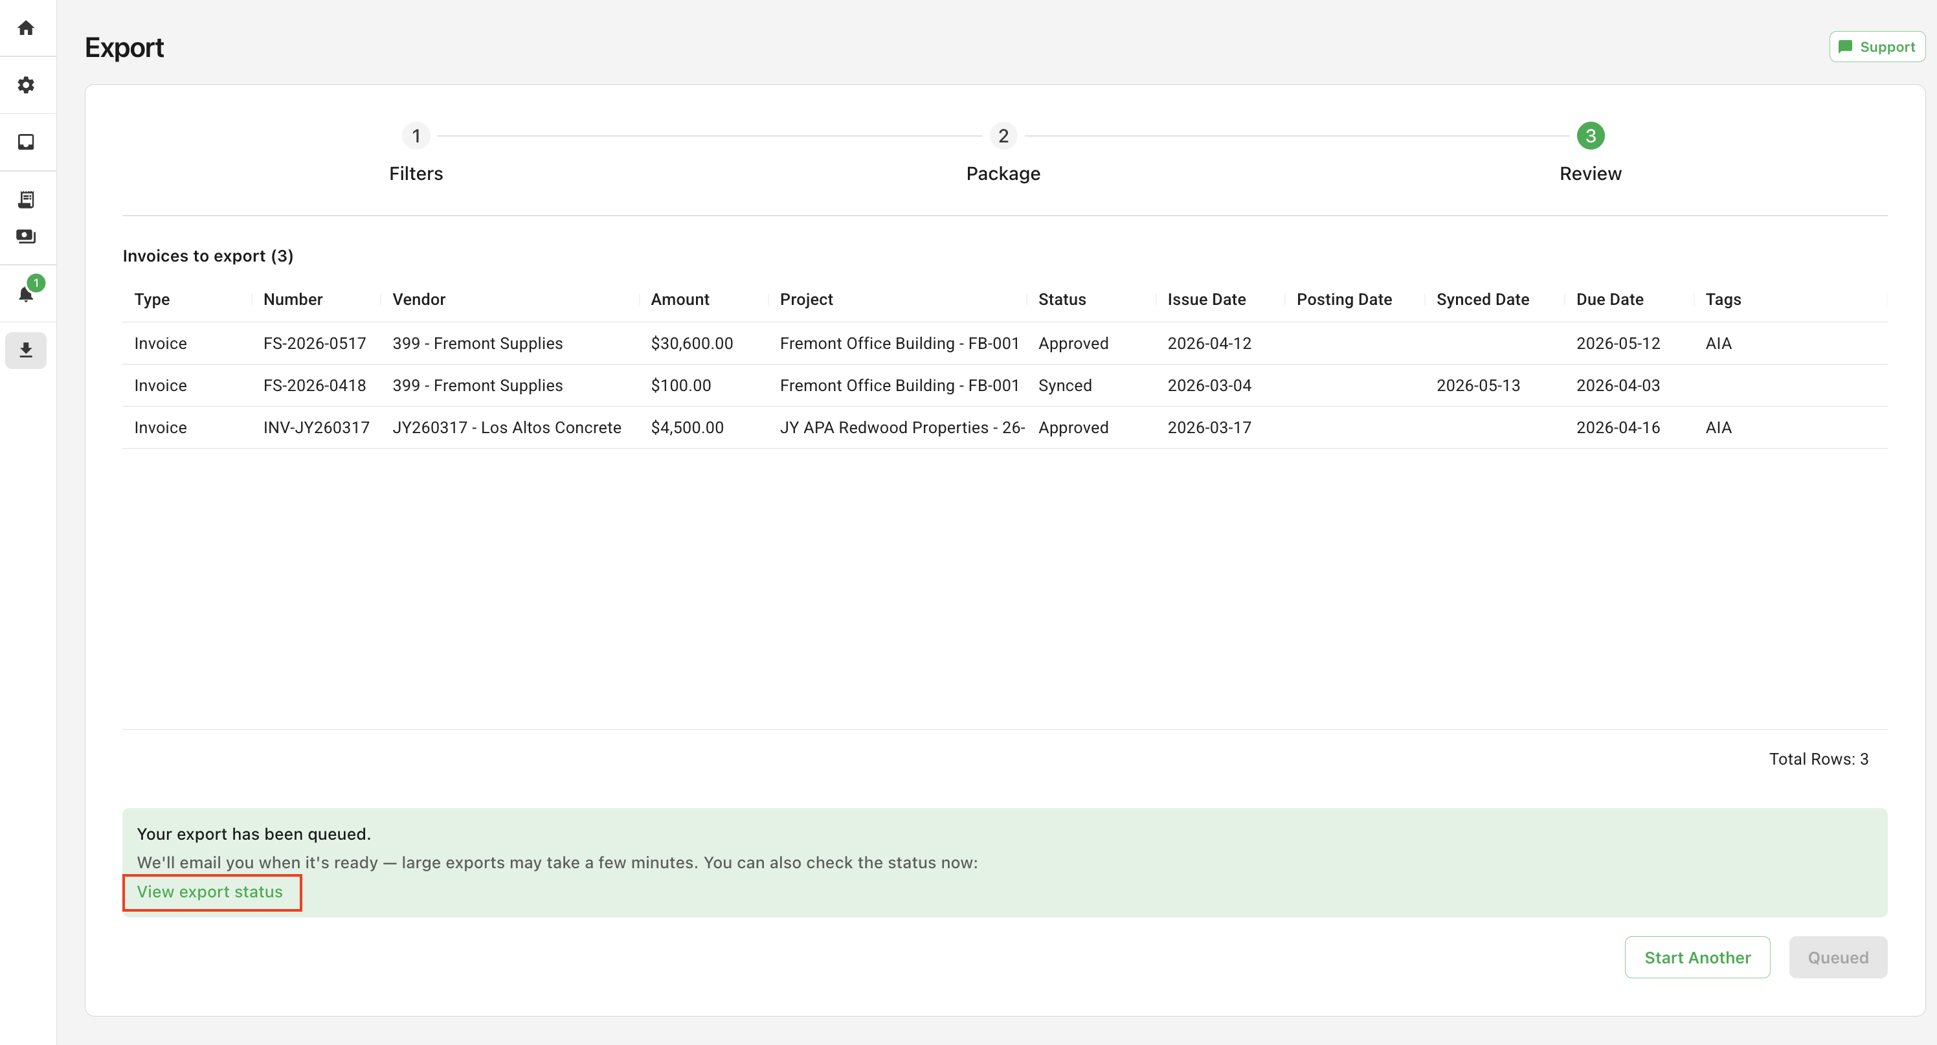Click the $30,600.00 amount cell

point(692,344)
